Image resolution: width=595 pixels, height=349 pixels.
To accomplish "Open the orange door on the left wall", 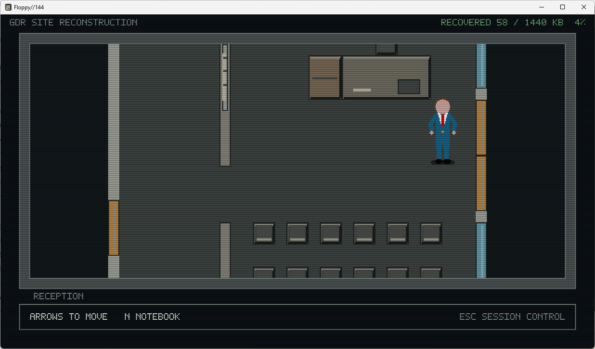I will coord(114,228).
